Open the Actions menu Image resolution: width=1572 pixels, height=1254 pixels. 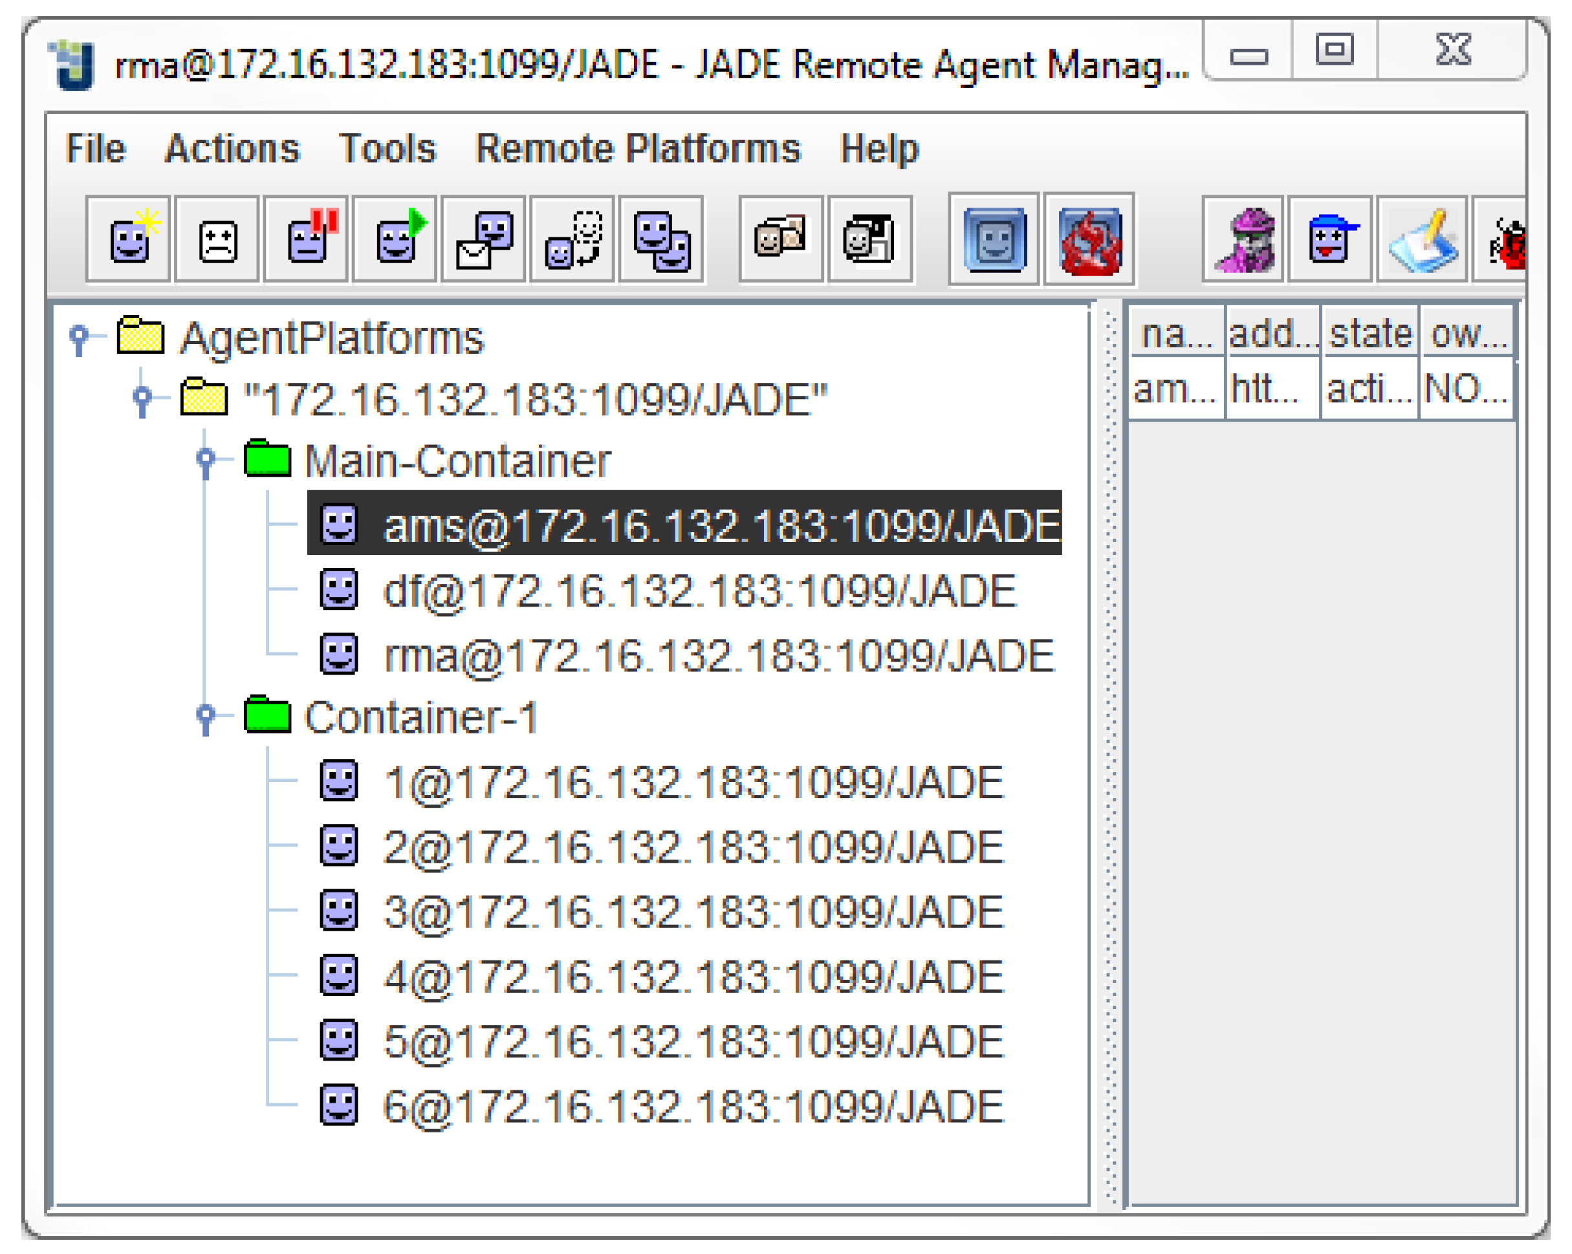[232, 149]
